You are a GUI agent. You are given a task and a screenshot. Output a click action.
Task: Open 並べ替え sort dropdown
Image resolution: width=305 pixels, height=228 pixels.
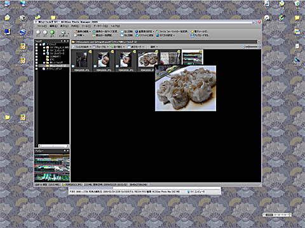click(x=117, y=47)
